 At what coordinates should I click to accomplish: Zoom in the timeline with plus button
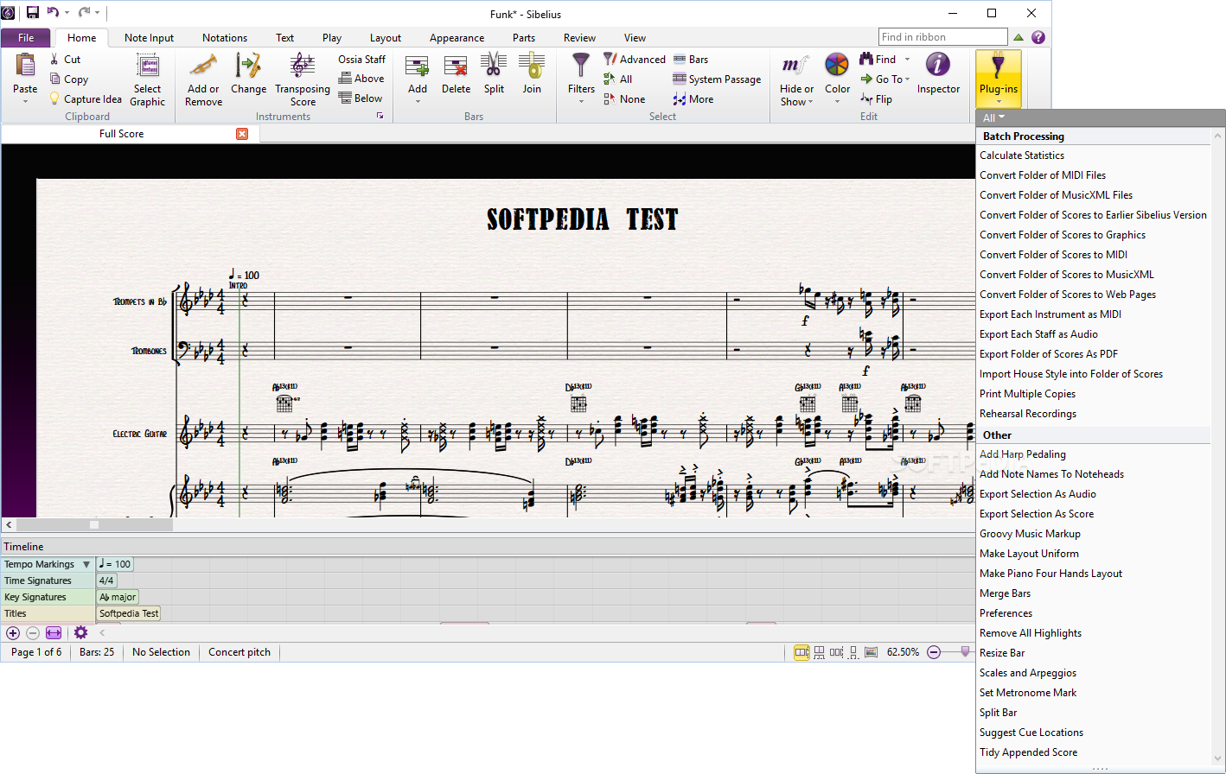(x=13, y=633)
